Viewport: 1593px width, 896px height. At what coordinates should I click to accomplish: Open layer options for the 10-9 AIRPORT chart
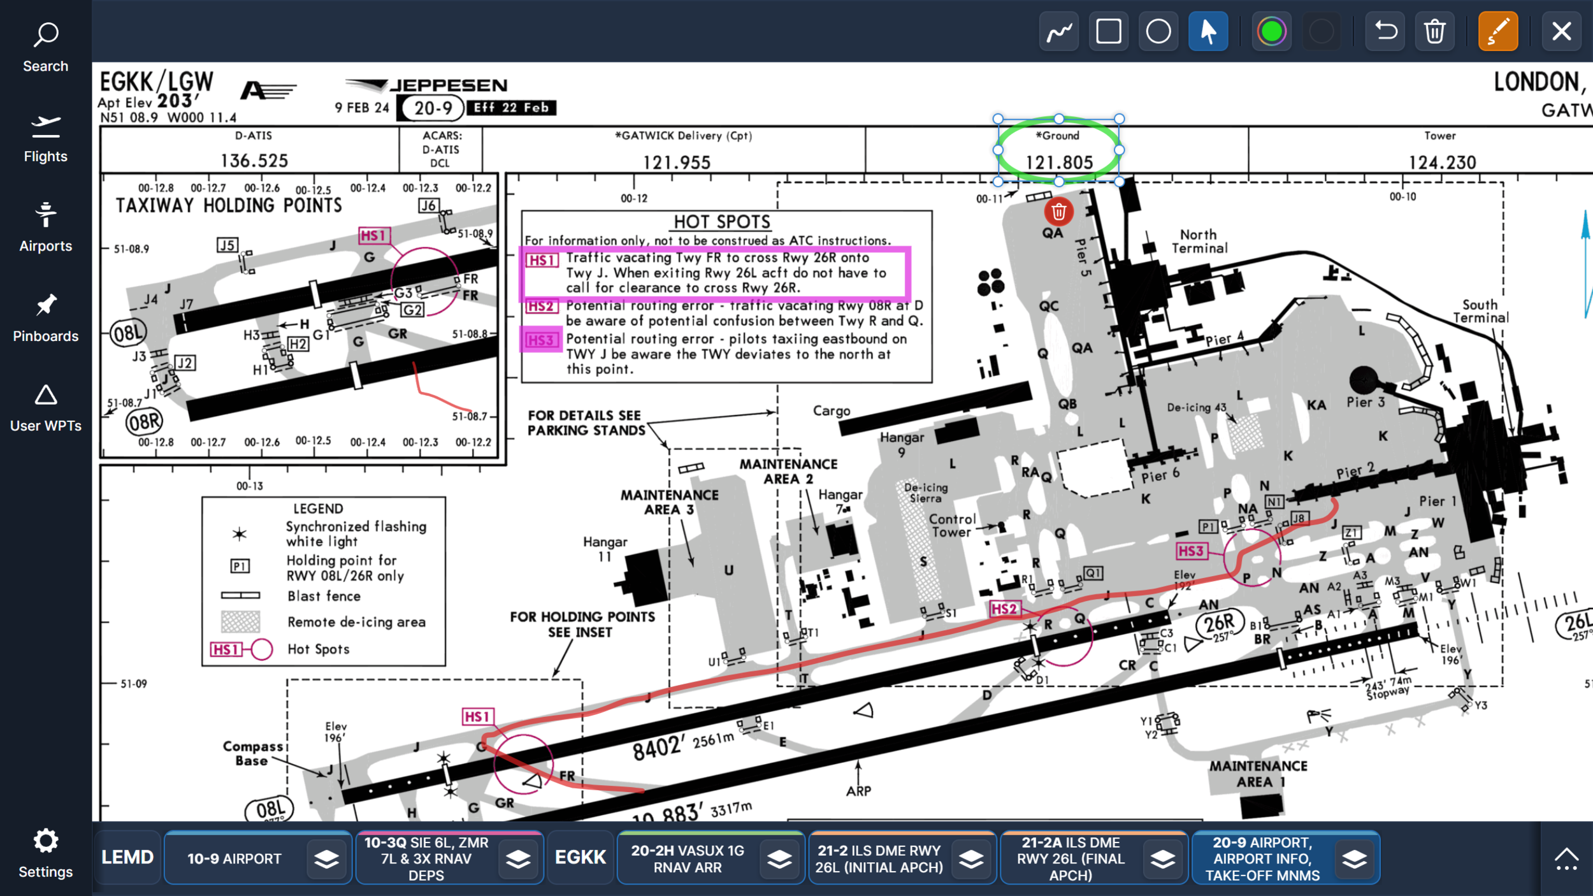click(327, 857)
